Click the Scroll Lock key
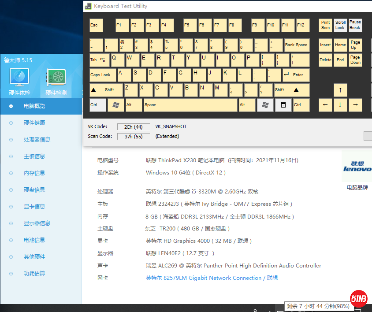372x312 pixels. point(340,25)
